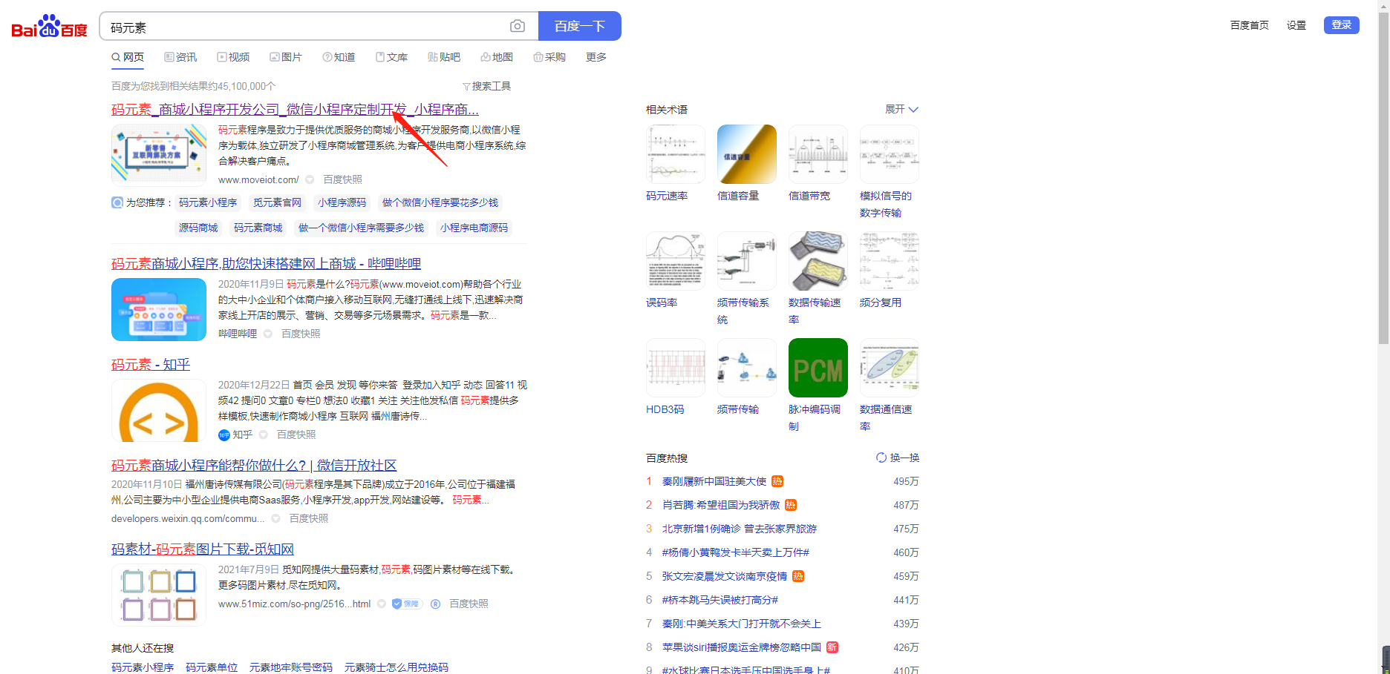This screenshot has width=1390, height=674.
Task: Click the orange code-bracket 知乎 thumbnail
Action: pos(159,410)
